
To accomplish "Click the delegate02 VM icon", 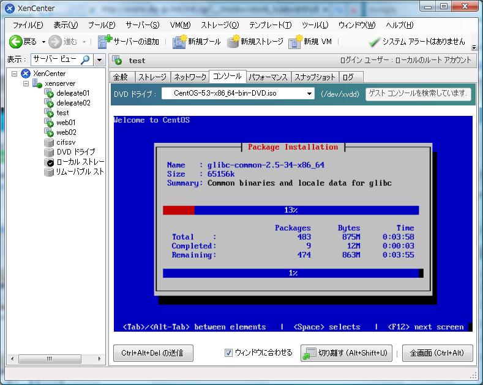I will (x=49, y=103).
